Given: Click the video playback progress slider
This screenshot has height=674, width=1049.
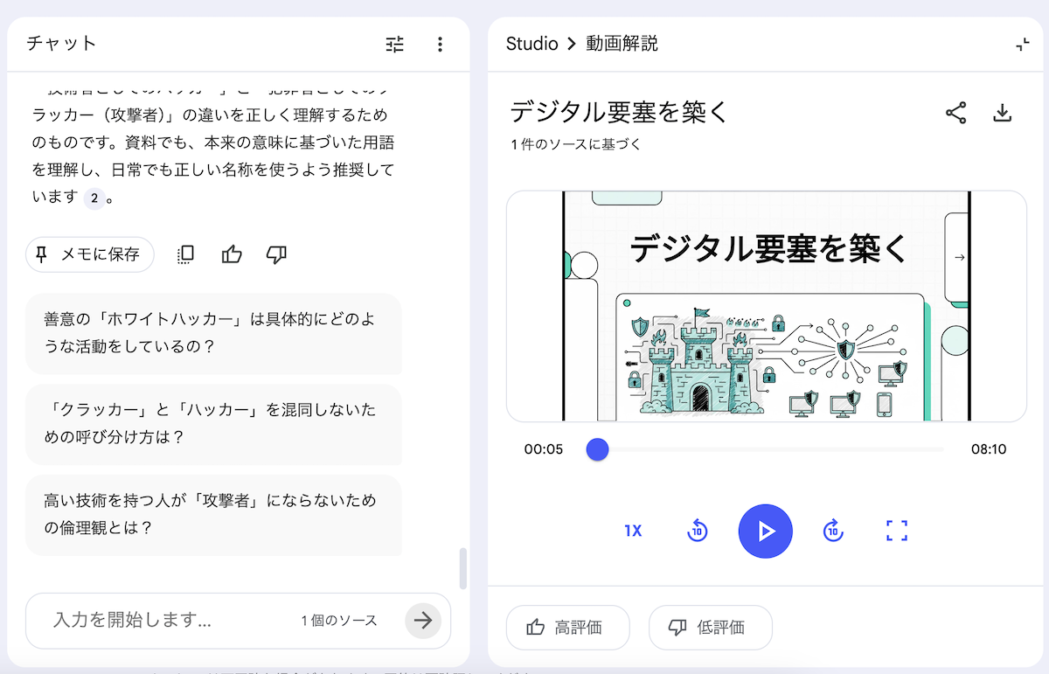Looking at the screenshot, I should point(768,450).
